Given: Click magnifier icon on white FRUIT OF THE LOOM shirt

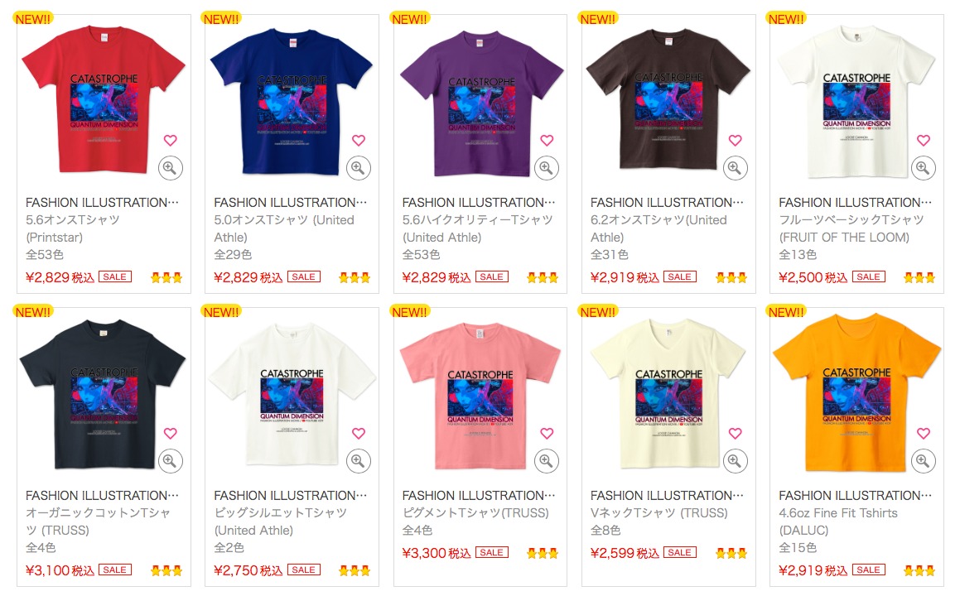Looking at the screenshot, I should (924, 168).
